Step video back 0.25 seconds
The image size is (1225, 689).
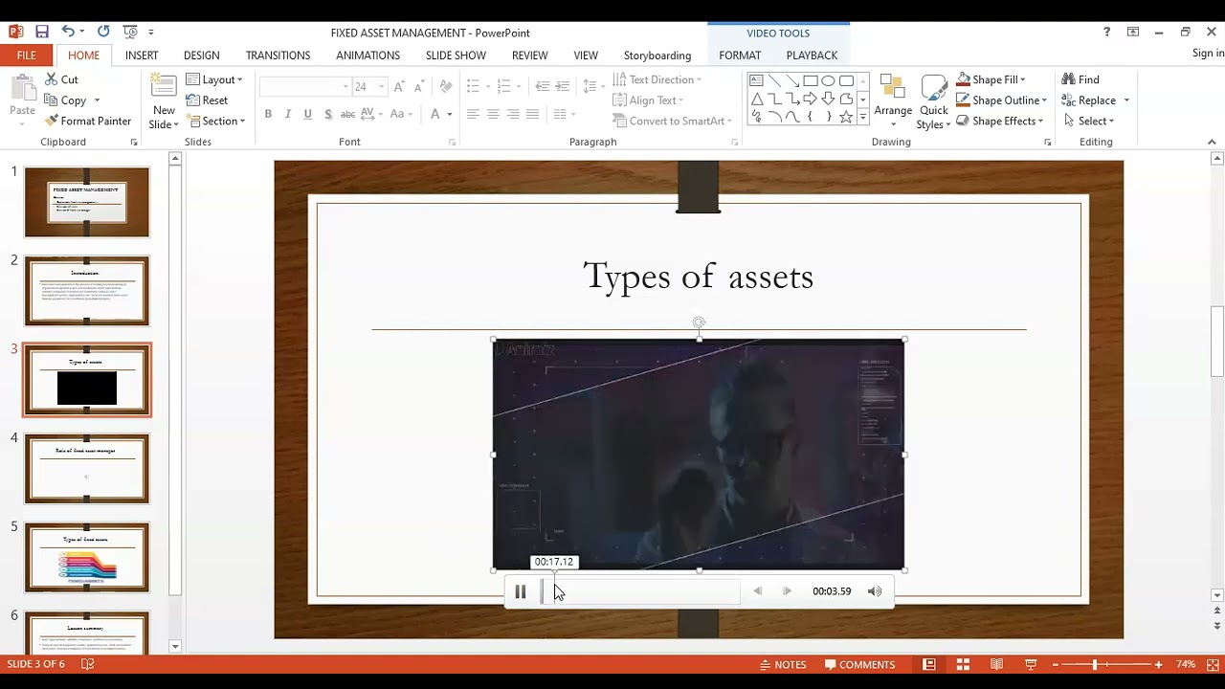(757, 591)
